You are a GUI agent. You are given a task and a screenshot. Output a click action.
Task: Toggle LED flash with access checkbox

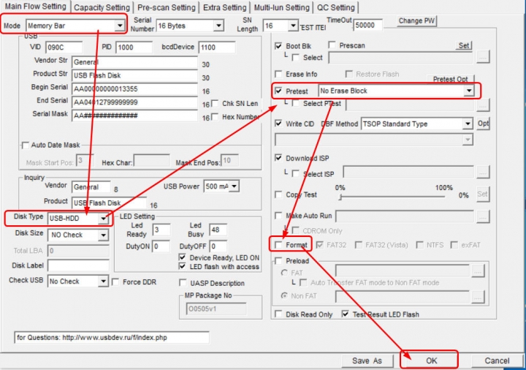182,266
